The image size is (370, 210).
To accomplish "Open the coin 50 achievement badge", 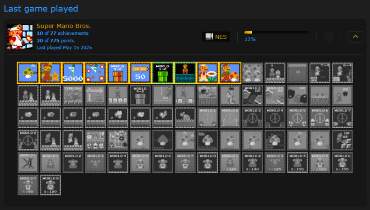I will point(140,73).
